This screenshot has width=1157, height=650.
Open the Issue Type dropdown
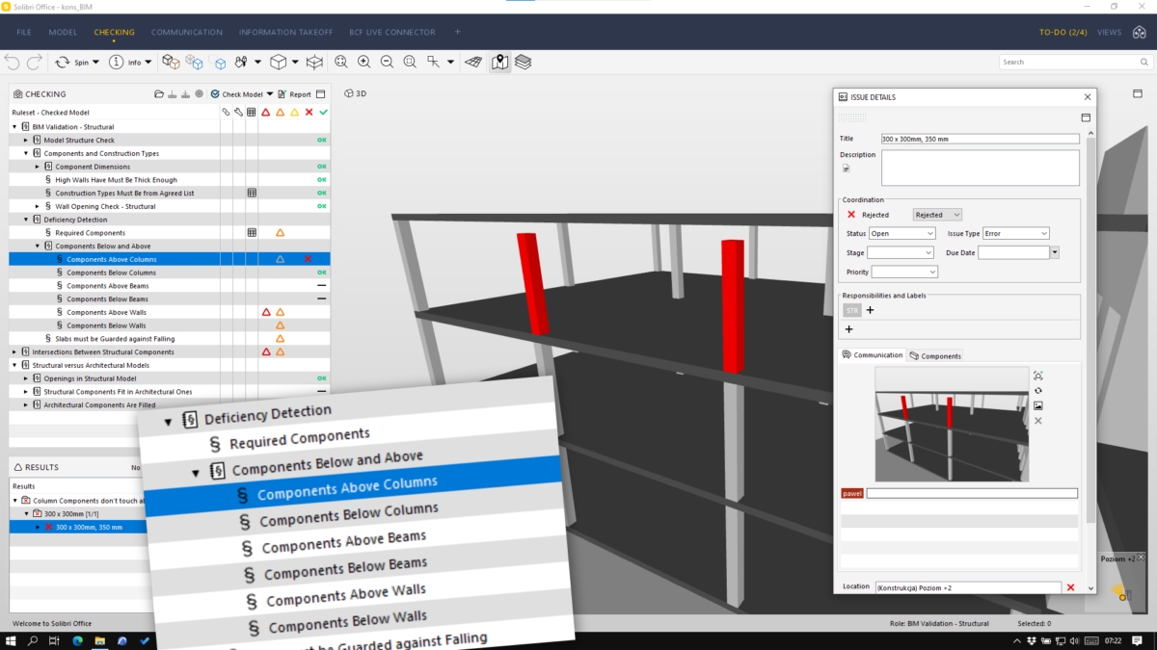[1015, 233]
